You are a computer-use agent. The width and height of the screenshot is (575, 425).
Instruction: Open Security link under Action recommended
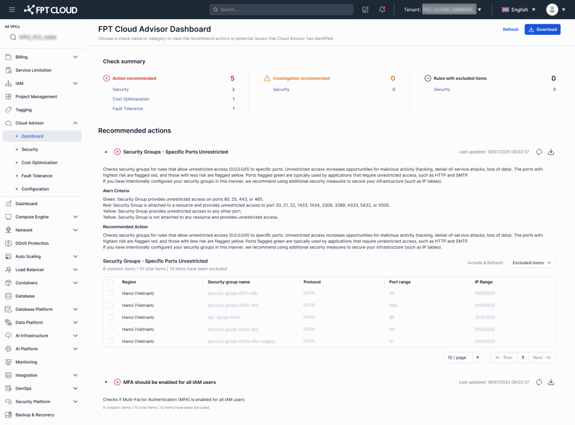(x=121, y=89)
